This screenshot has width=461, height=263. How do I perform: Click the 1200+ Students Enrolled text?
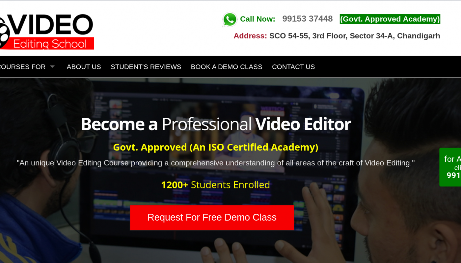[215, 184]
